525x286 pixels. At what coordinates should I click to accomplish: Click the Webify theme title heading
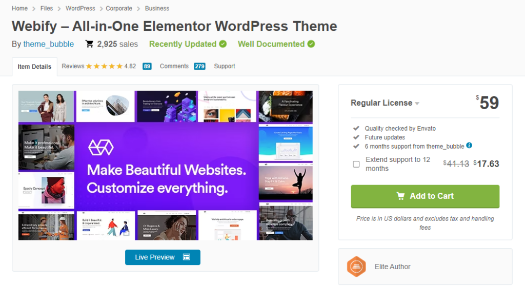coord(174,26)
